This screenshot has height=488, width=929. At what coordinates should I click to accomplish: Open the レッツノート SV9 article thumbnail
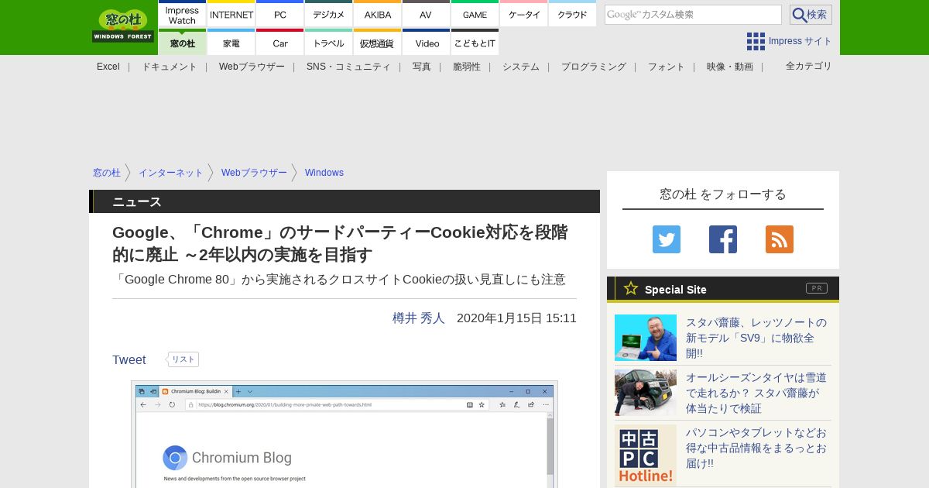[x=646, y=338]
